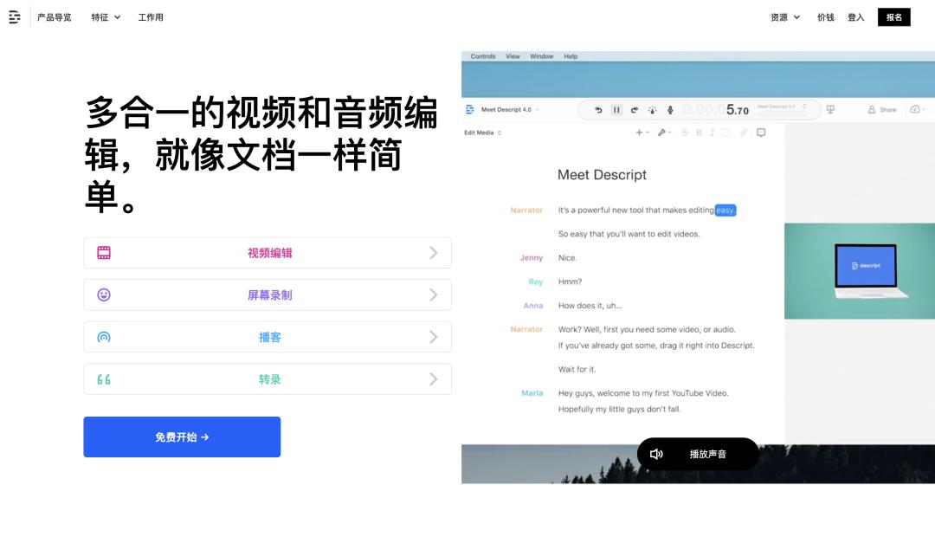Click the 播放声音 play sound button

[698, 454]
